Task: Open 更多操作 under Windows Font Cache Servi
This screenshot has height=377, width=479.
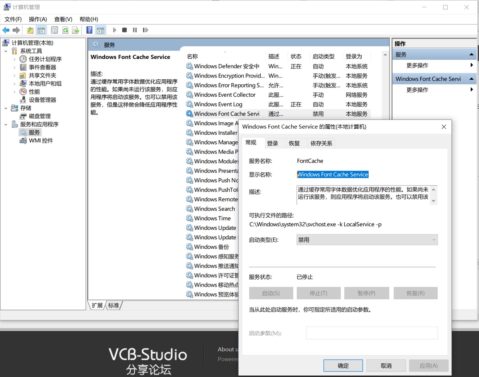Action: [x=434, y=90]
